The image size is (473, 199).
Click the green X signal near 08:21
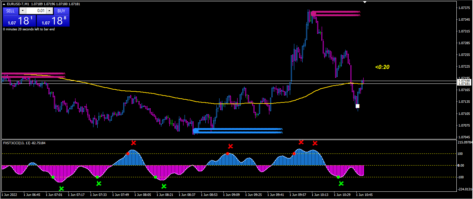[x=164, y=186]
